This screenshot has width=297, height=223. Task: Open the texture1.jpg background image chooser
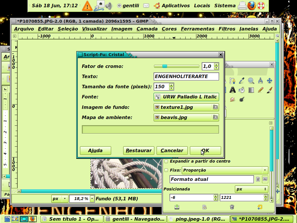point(183,107)
